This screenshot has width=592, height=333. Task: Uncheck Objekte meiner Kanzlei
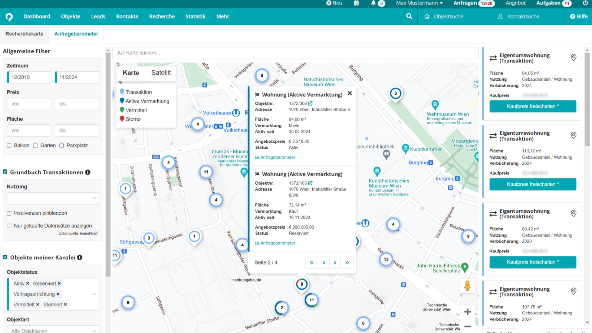click(5, 257)
